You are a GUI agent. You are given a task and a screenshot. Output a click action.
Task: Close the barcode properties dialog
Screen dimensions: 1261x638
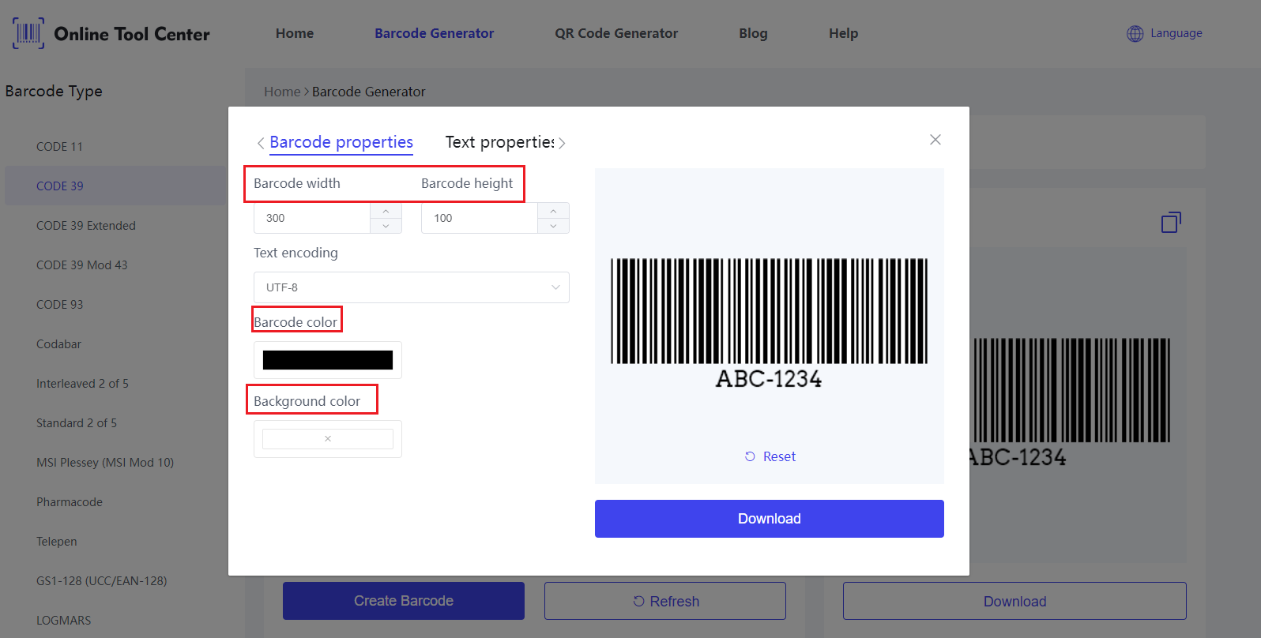click(935, 140)
